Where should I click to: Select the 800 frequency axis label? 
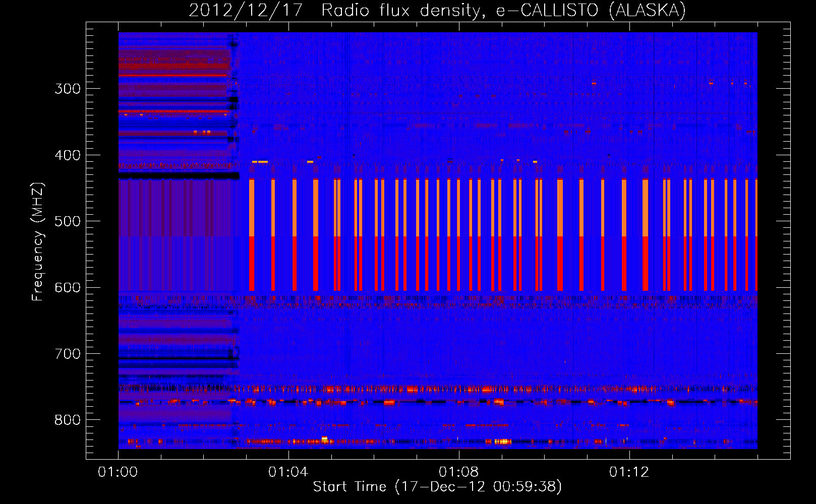click(x=68, y=420)
